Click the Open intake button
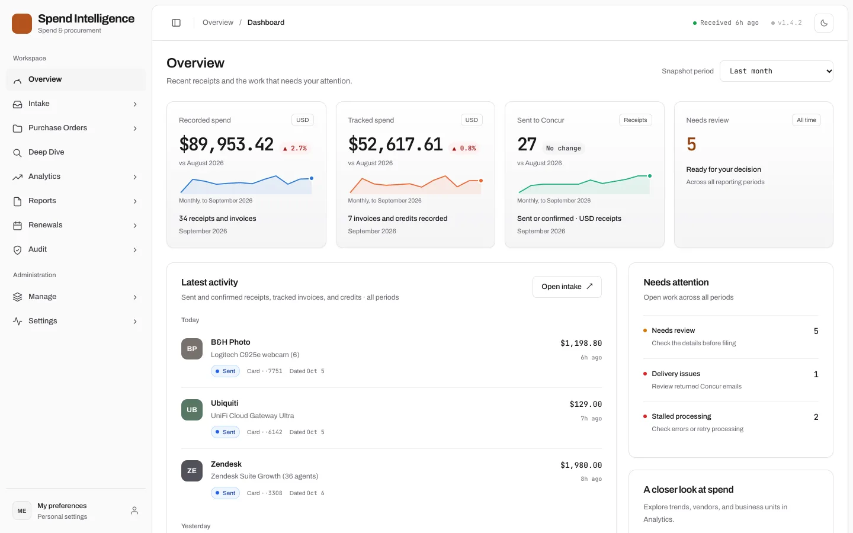 [567, 287]
